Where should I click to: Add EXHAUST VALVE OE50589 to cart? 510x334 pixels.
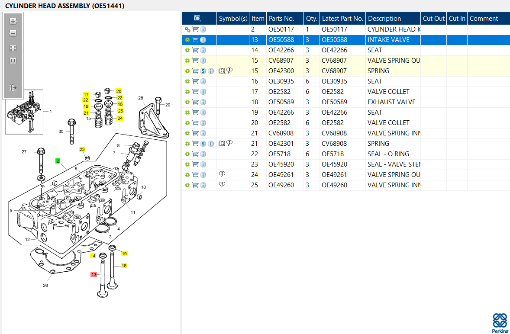point(195,102)
